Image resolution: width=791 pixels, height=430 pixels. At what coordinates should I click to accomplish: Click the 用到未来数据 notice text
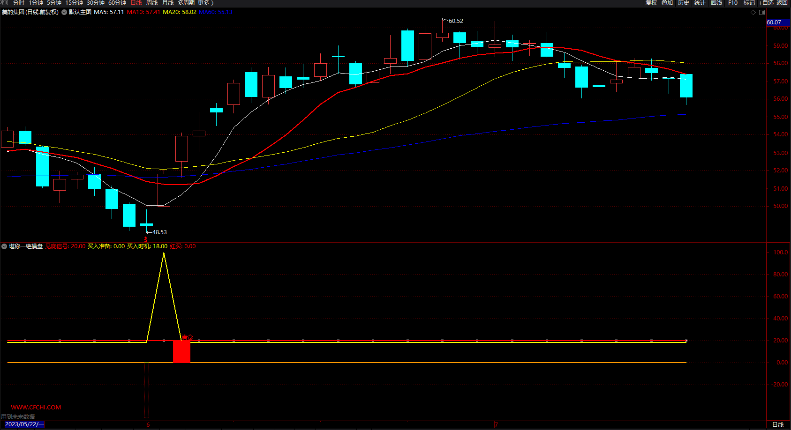pyautogui.click(x=18, y=416)
